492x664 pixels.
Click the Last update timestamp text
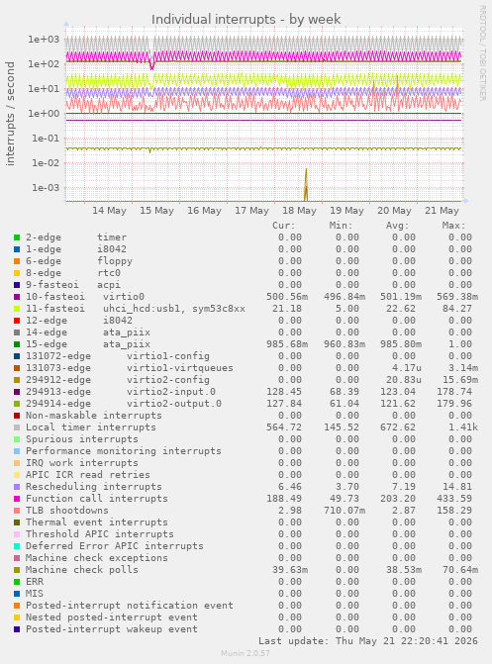[x=368, y=641]
